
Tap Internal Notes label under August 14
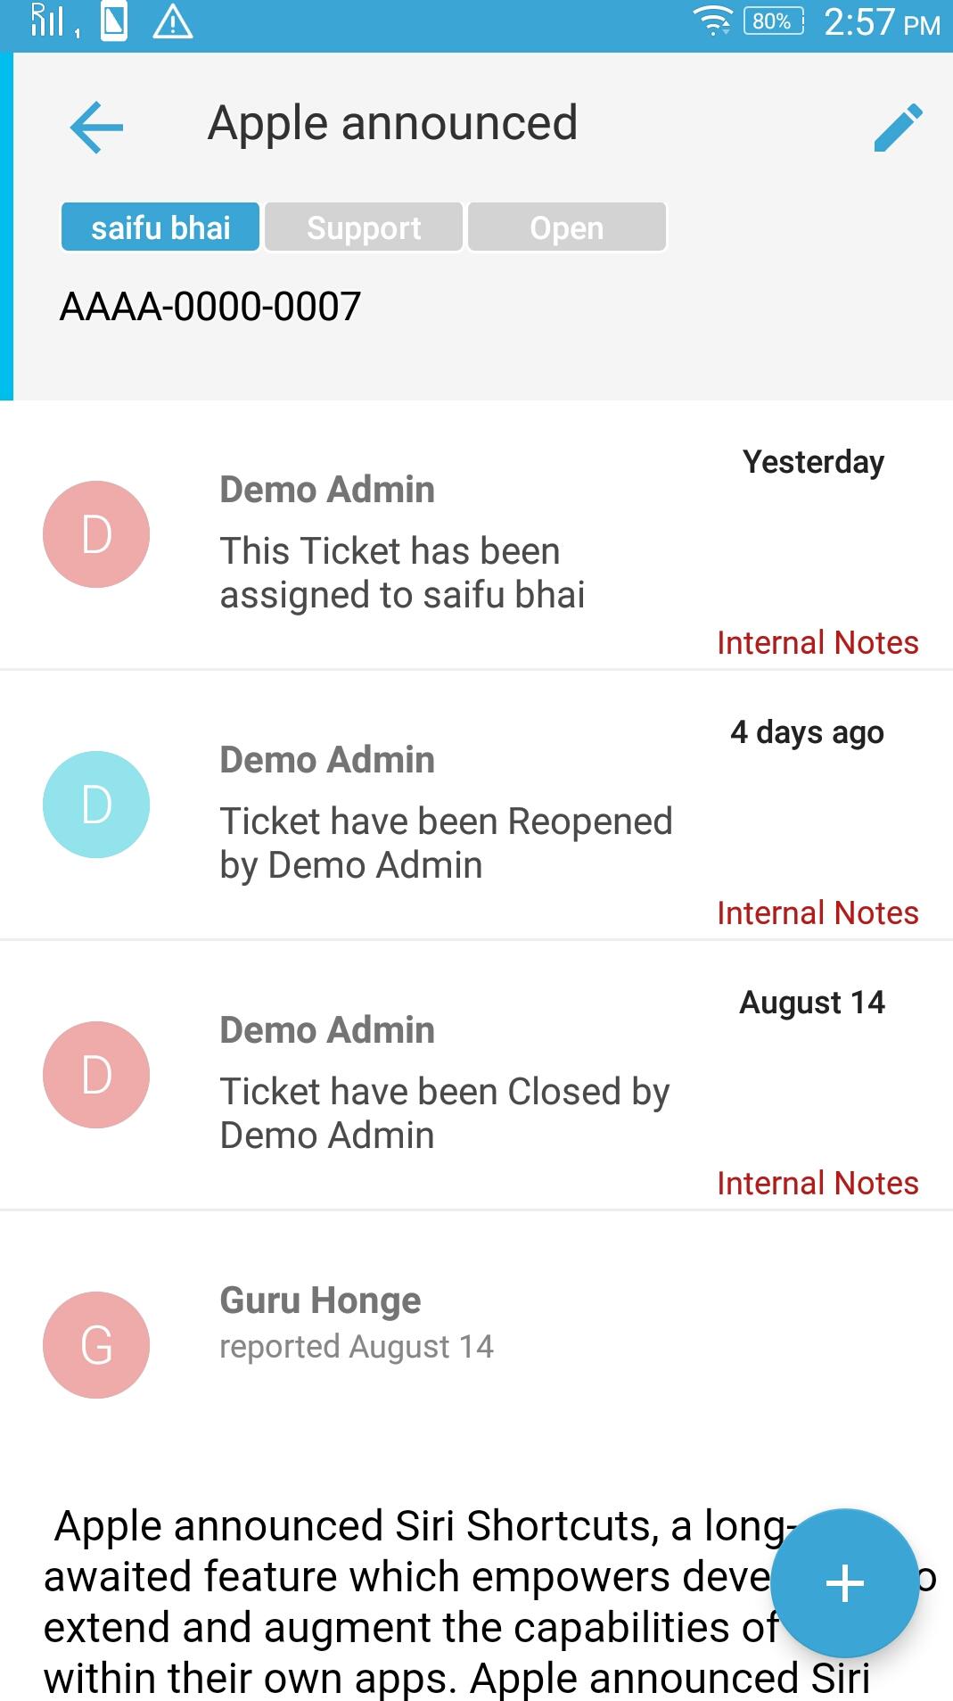pyautogui.click(x=817, y=1183)
